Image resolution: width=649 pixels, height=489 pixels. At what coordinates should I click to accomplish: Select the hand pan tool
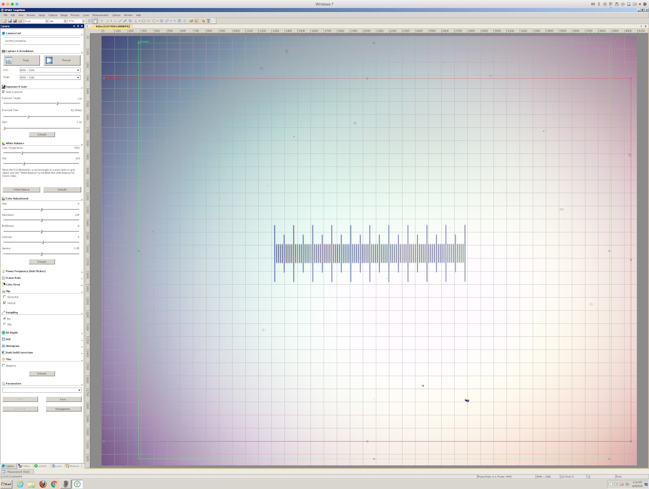(95, 21)
